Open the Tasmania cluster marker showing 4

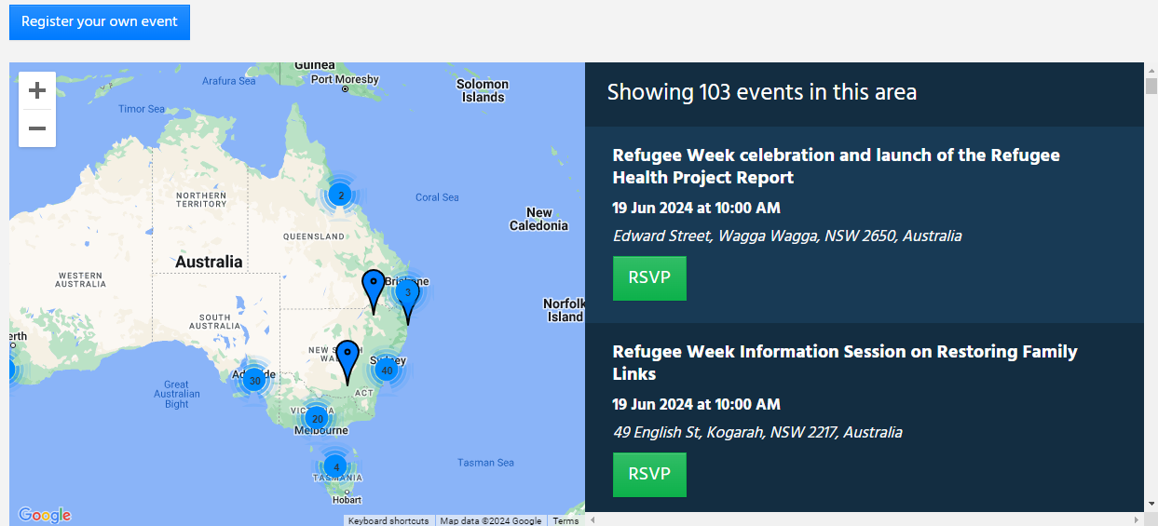point(336,466)
